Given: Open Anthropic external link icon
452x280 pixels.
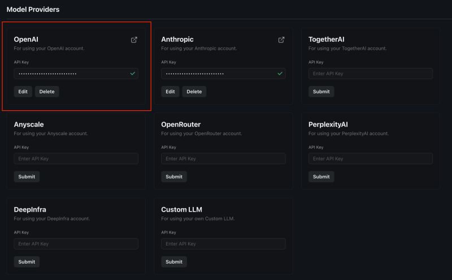Looking at the screenshot, I should pos(281,40).
